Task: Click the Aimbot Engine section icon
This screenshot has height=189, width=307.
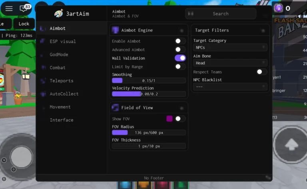Action: 115,30
